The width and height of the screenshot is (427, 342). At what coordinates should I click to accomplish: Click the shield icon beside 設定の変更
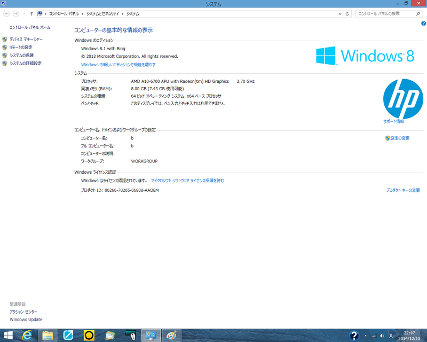click(x=388, y=138)
